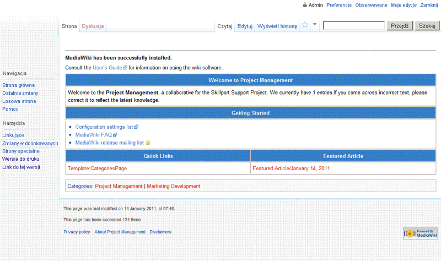Click the Quick Links header
441x261 pixels.
tap(158, 156)
